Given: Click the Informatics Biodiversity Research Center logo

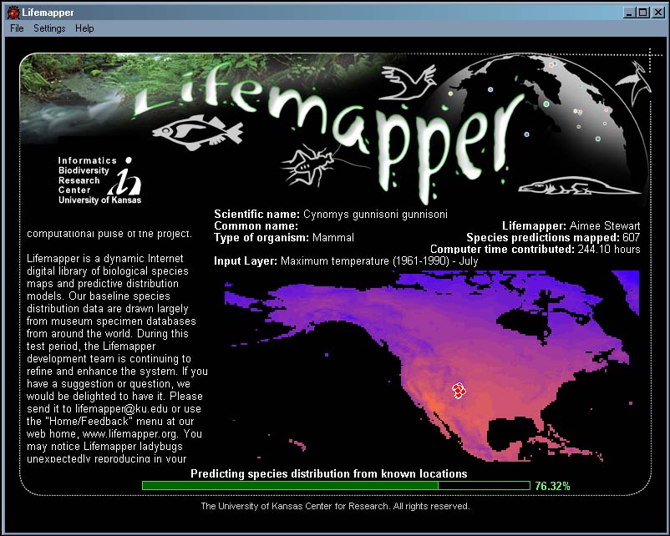Looking at the screenshot, I should click(x=99, y=180).
